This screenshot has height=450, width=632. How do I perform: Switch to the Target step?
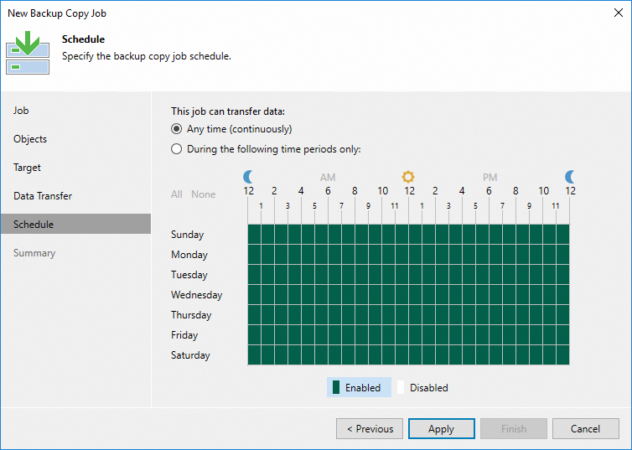coord(28,168)
